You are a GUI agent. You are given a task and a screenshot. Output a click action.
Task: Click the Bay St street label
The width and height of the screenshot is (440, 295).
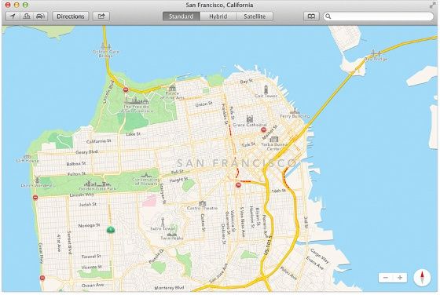(x=247, y=82)
